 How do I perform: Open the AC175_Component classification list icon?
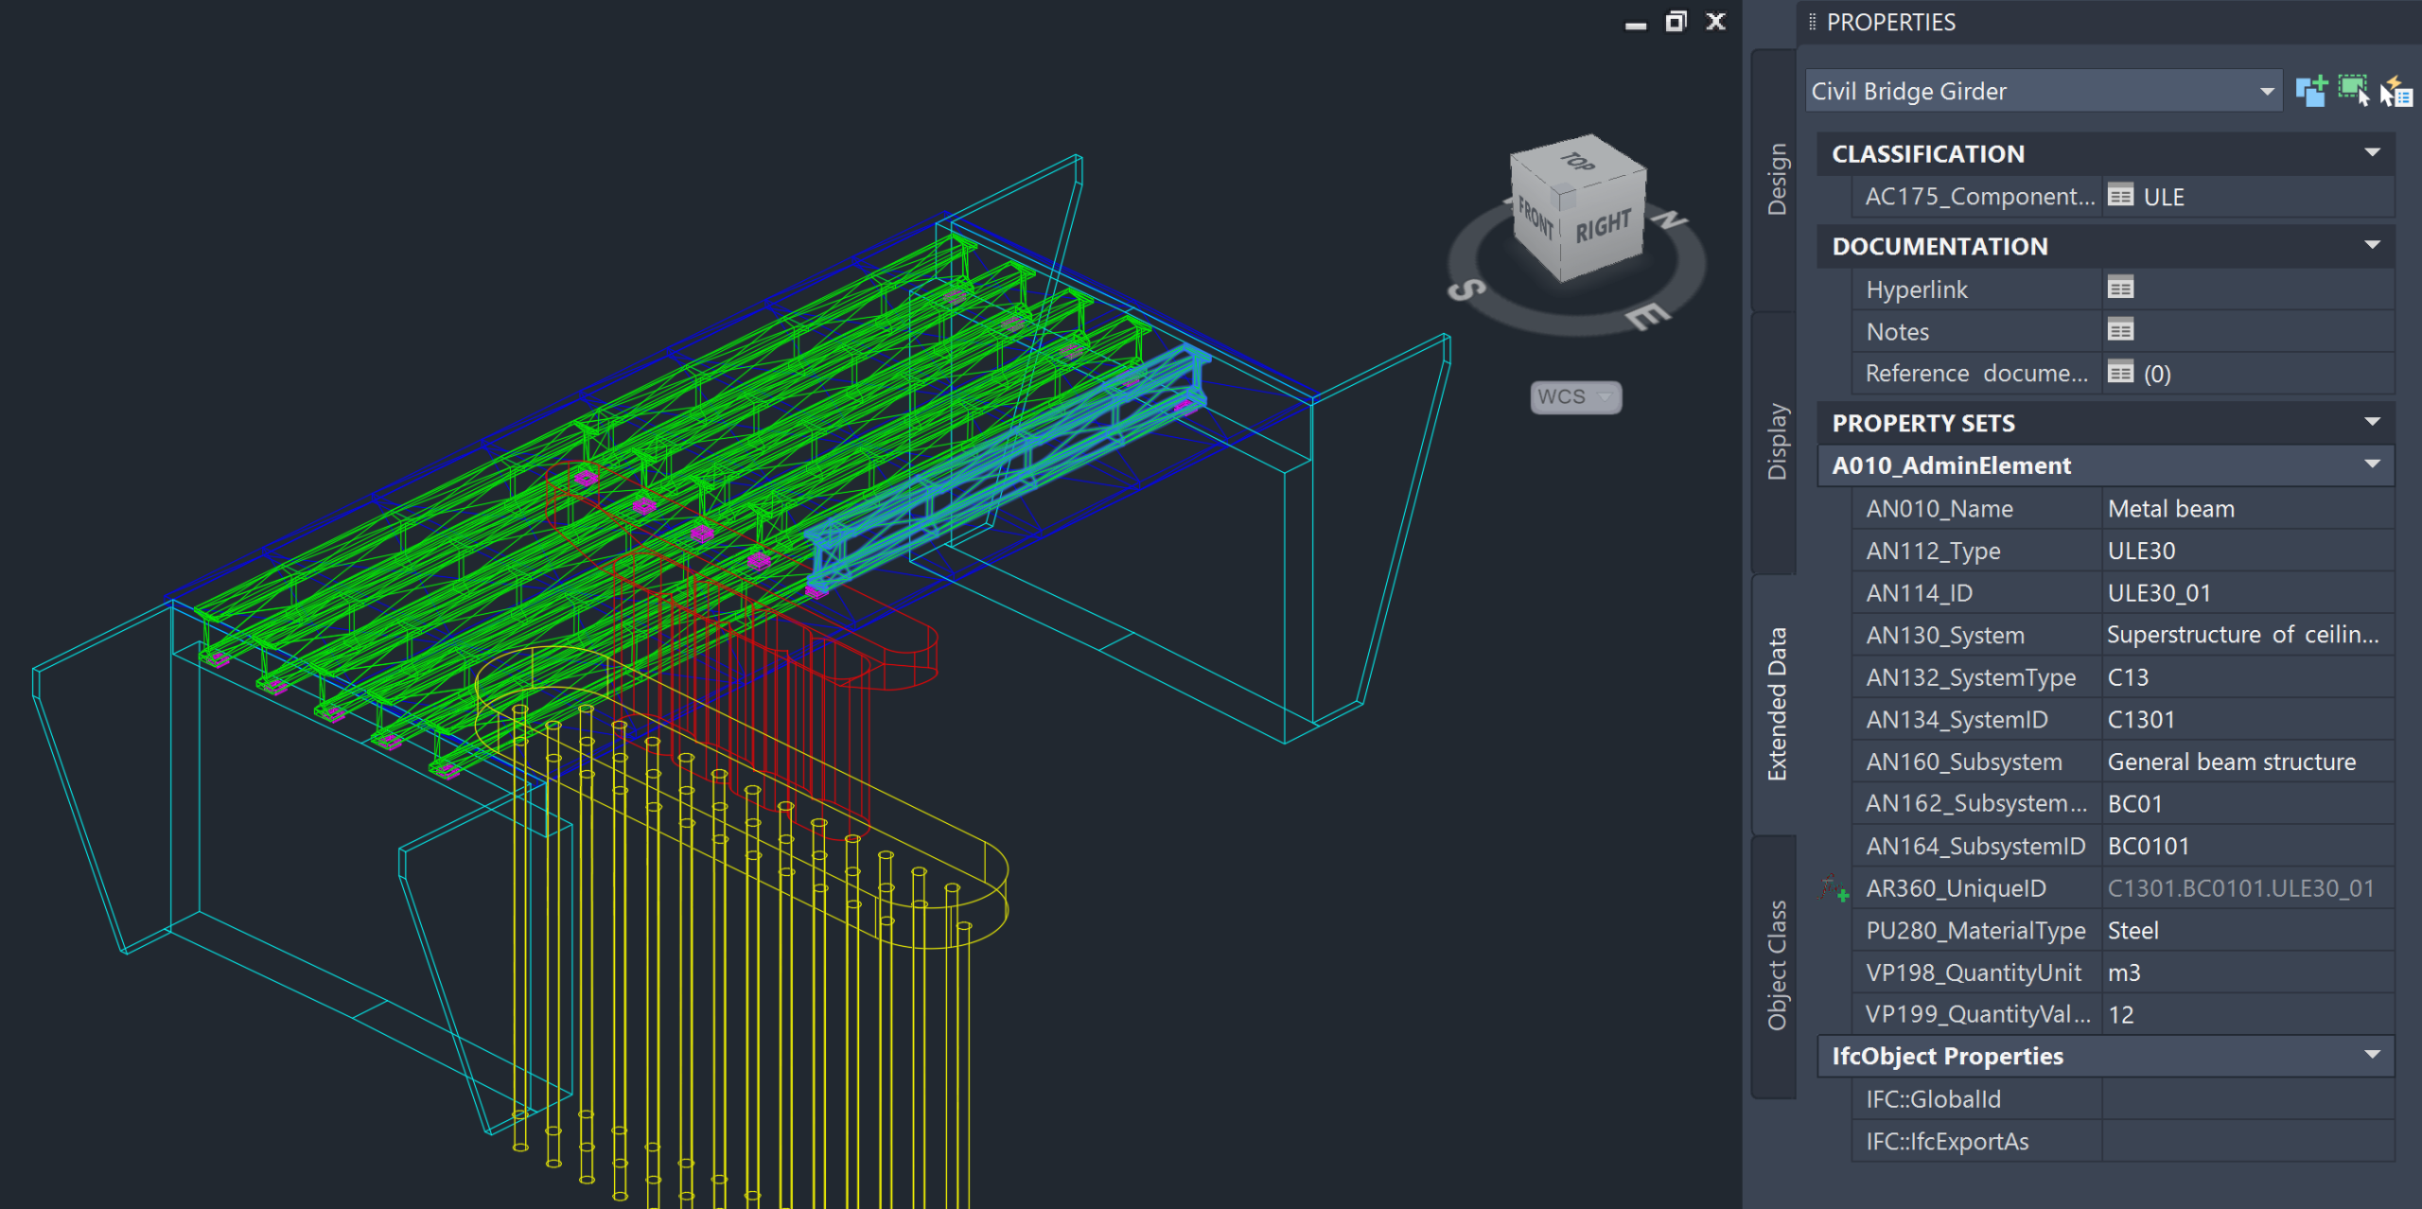tap(2120, 196)
